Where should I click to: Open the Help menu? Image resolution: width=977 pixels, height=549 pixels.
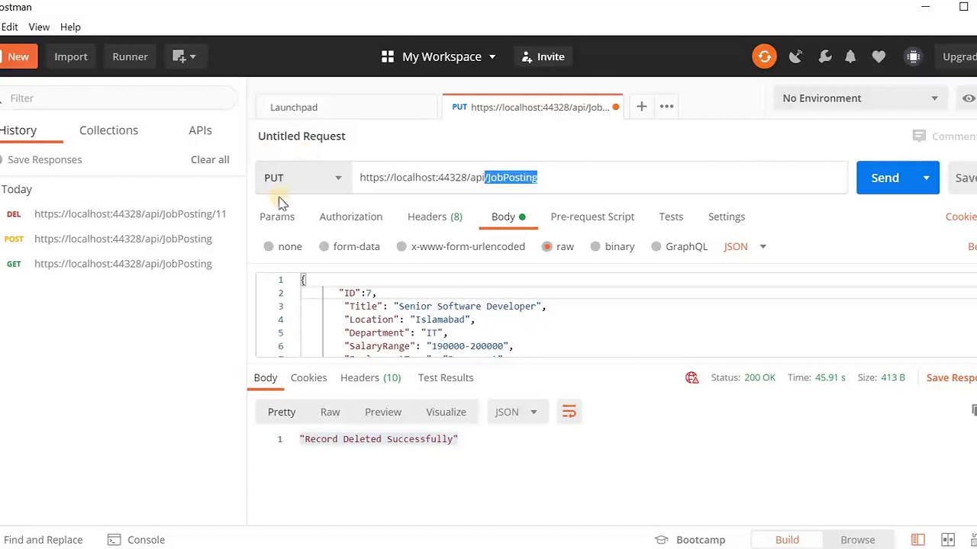click(70, 27)
